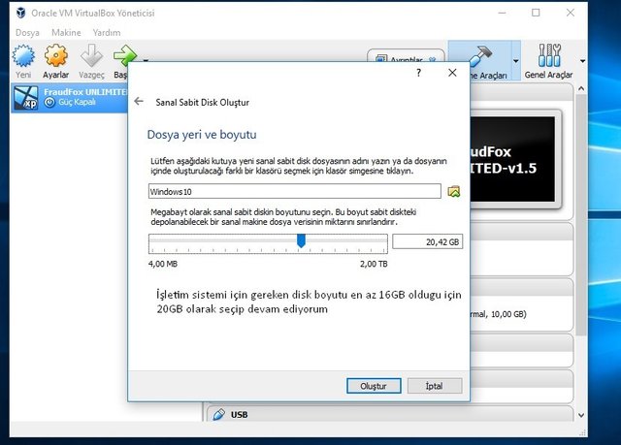Expand the Makine Araçları dropdown arrow
This screenshot has width=621, height=445.
(515, 61)
